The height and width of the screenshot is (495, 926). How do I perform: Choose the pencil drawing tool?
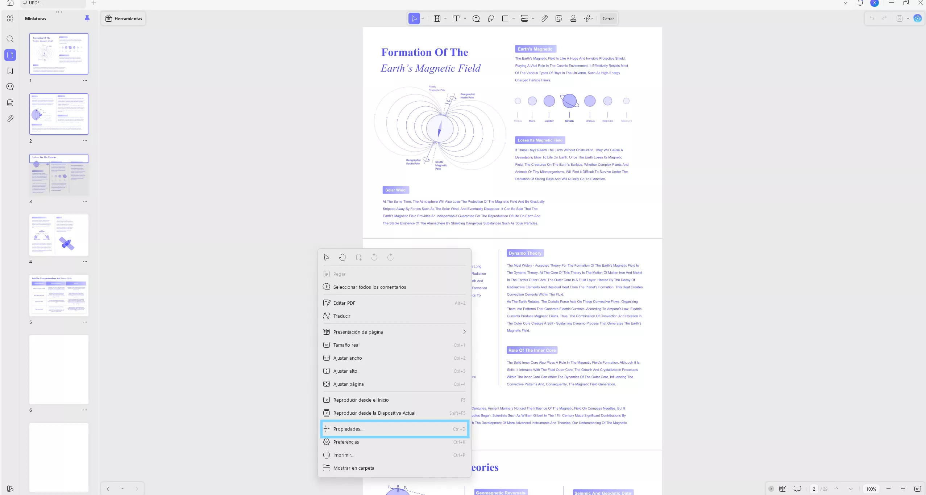coord(491,18)
